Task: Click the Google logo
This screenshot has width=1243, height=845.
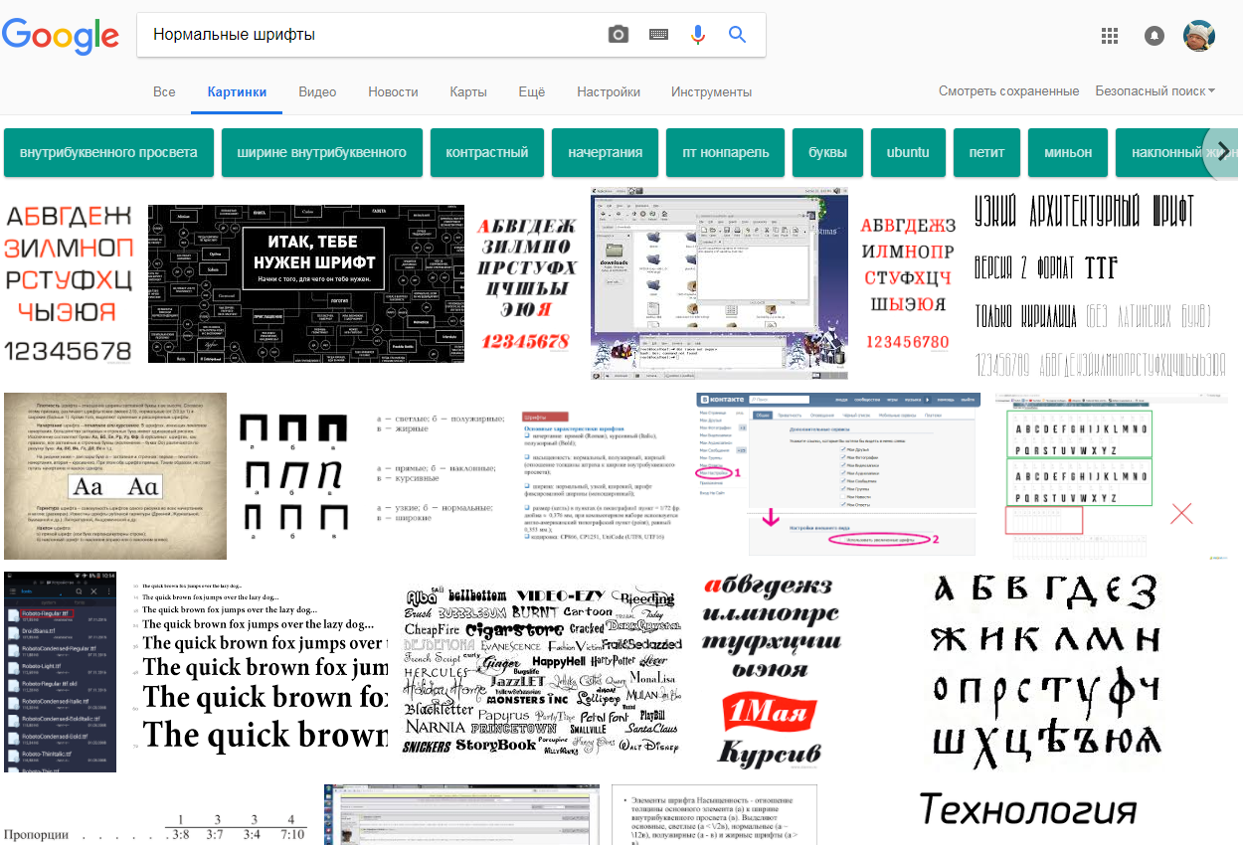Action: pyautogui.click(x=60, y=38)
